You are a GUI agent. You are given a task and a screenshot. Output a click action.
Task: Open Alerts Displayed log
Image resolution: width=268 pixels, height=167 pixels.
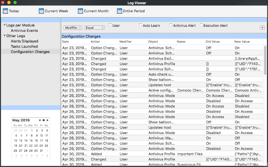pyautogui.click(x=25, y=41)
